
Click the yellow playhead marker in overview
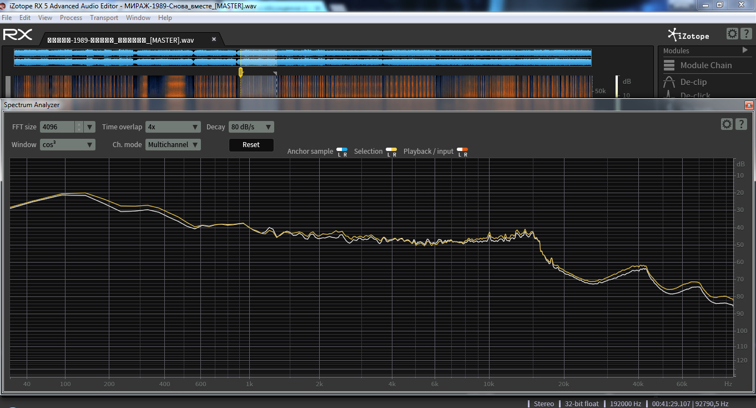point(240,72)
